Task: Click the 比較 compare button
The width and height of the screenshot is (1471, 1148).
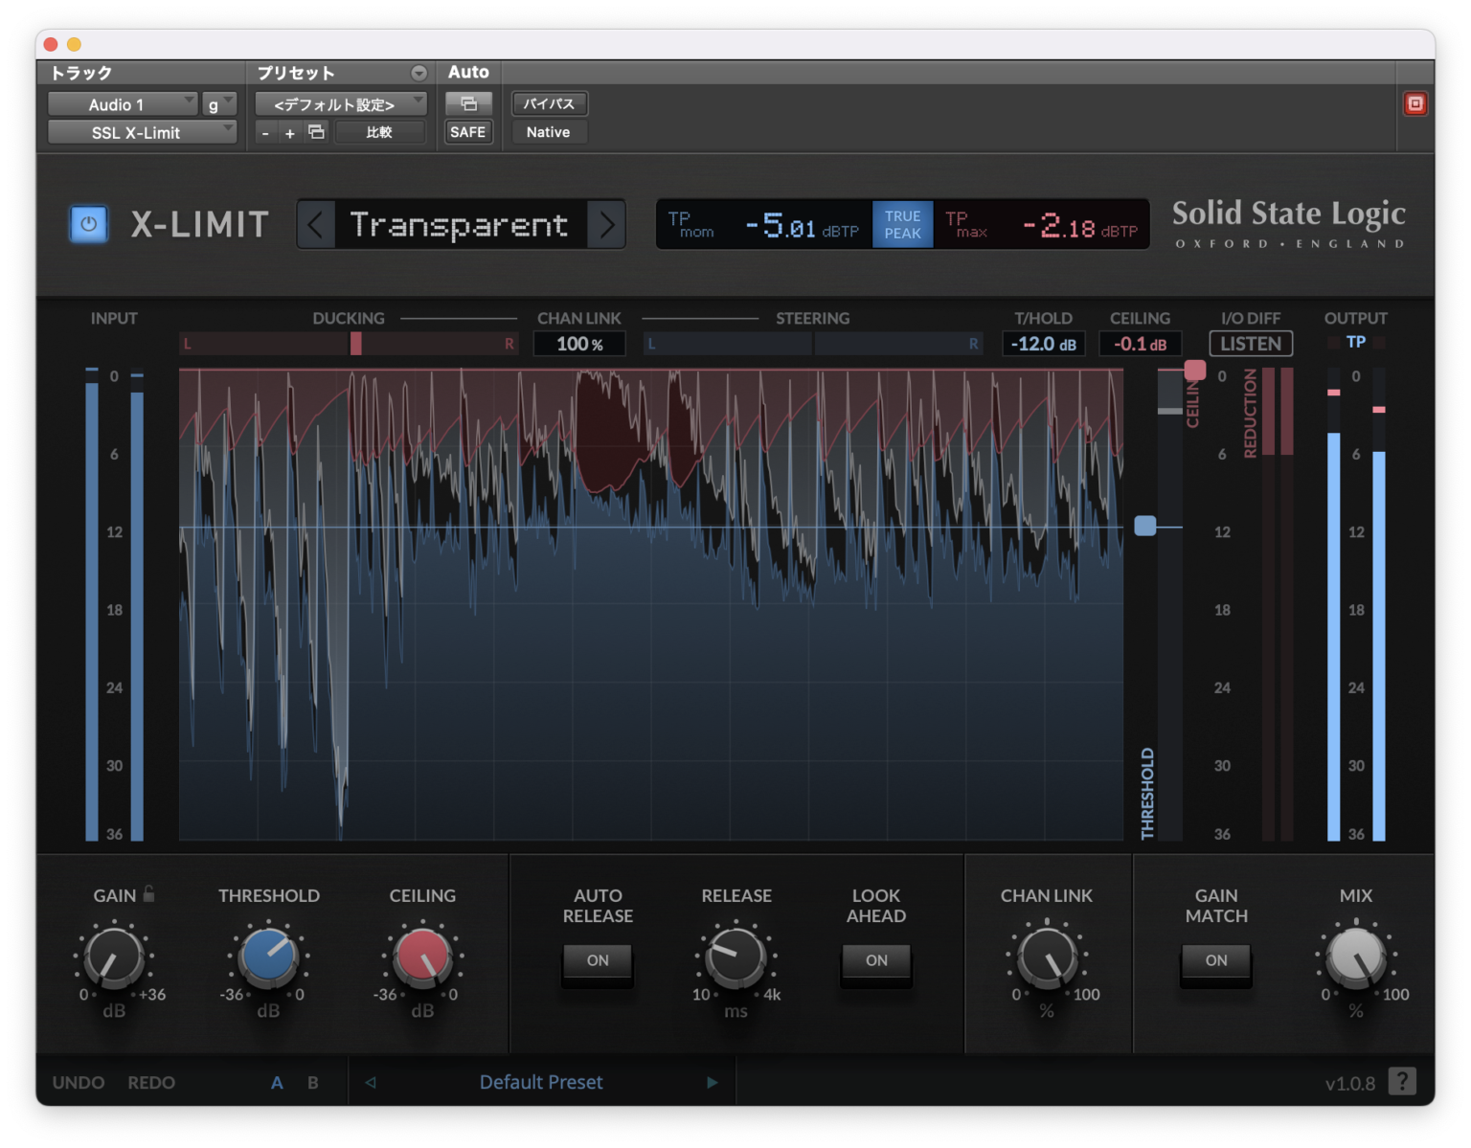Action: (380, 132)
